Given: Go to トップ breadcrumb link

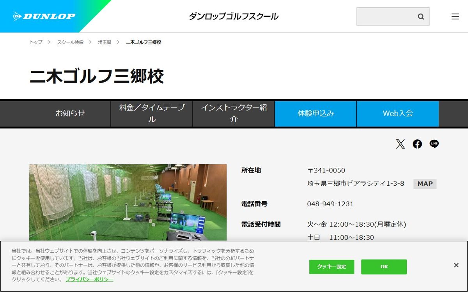Looking at the screenshot, I should pos(36,42).
